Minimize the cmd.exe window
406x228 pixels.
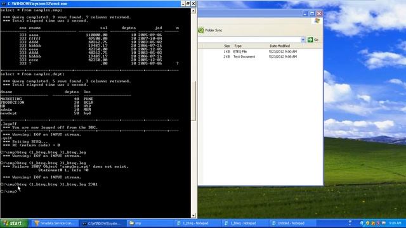coord(183,4)
